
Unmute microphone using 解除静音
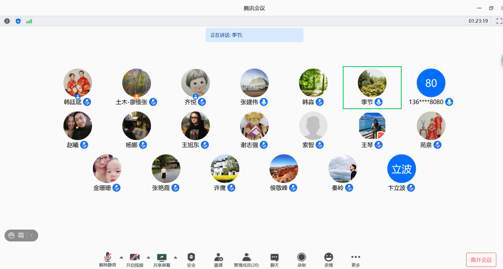click(x=108, y=259)
